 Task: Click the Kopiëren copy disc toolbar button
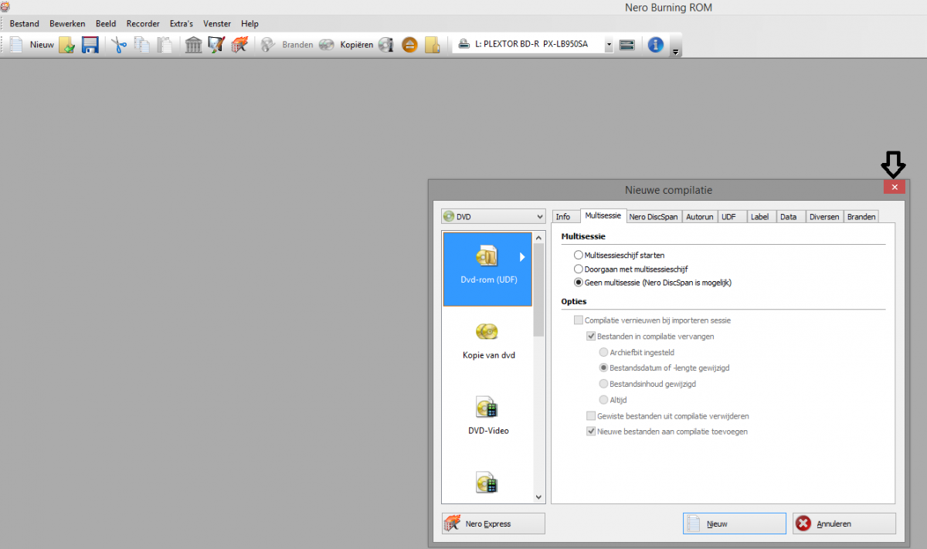[x=346, y=45]
